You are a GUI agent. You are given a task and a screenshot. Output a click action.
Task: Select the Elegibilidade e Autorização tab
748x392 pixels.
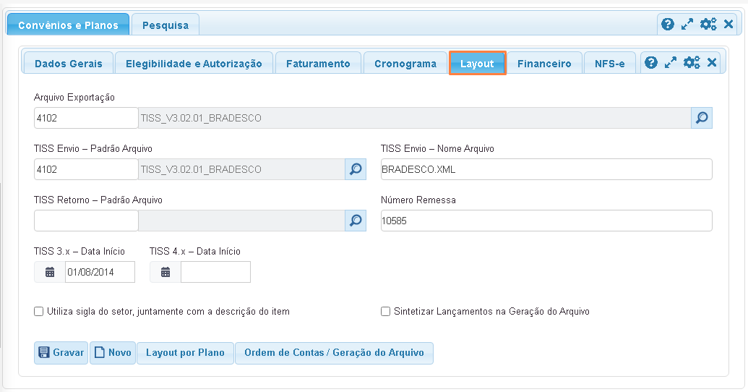[194, 64]
